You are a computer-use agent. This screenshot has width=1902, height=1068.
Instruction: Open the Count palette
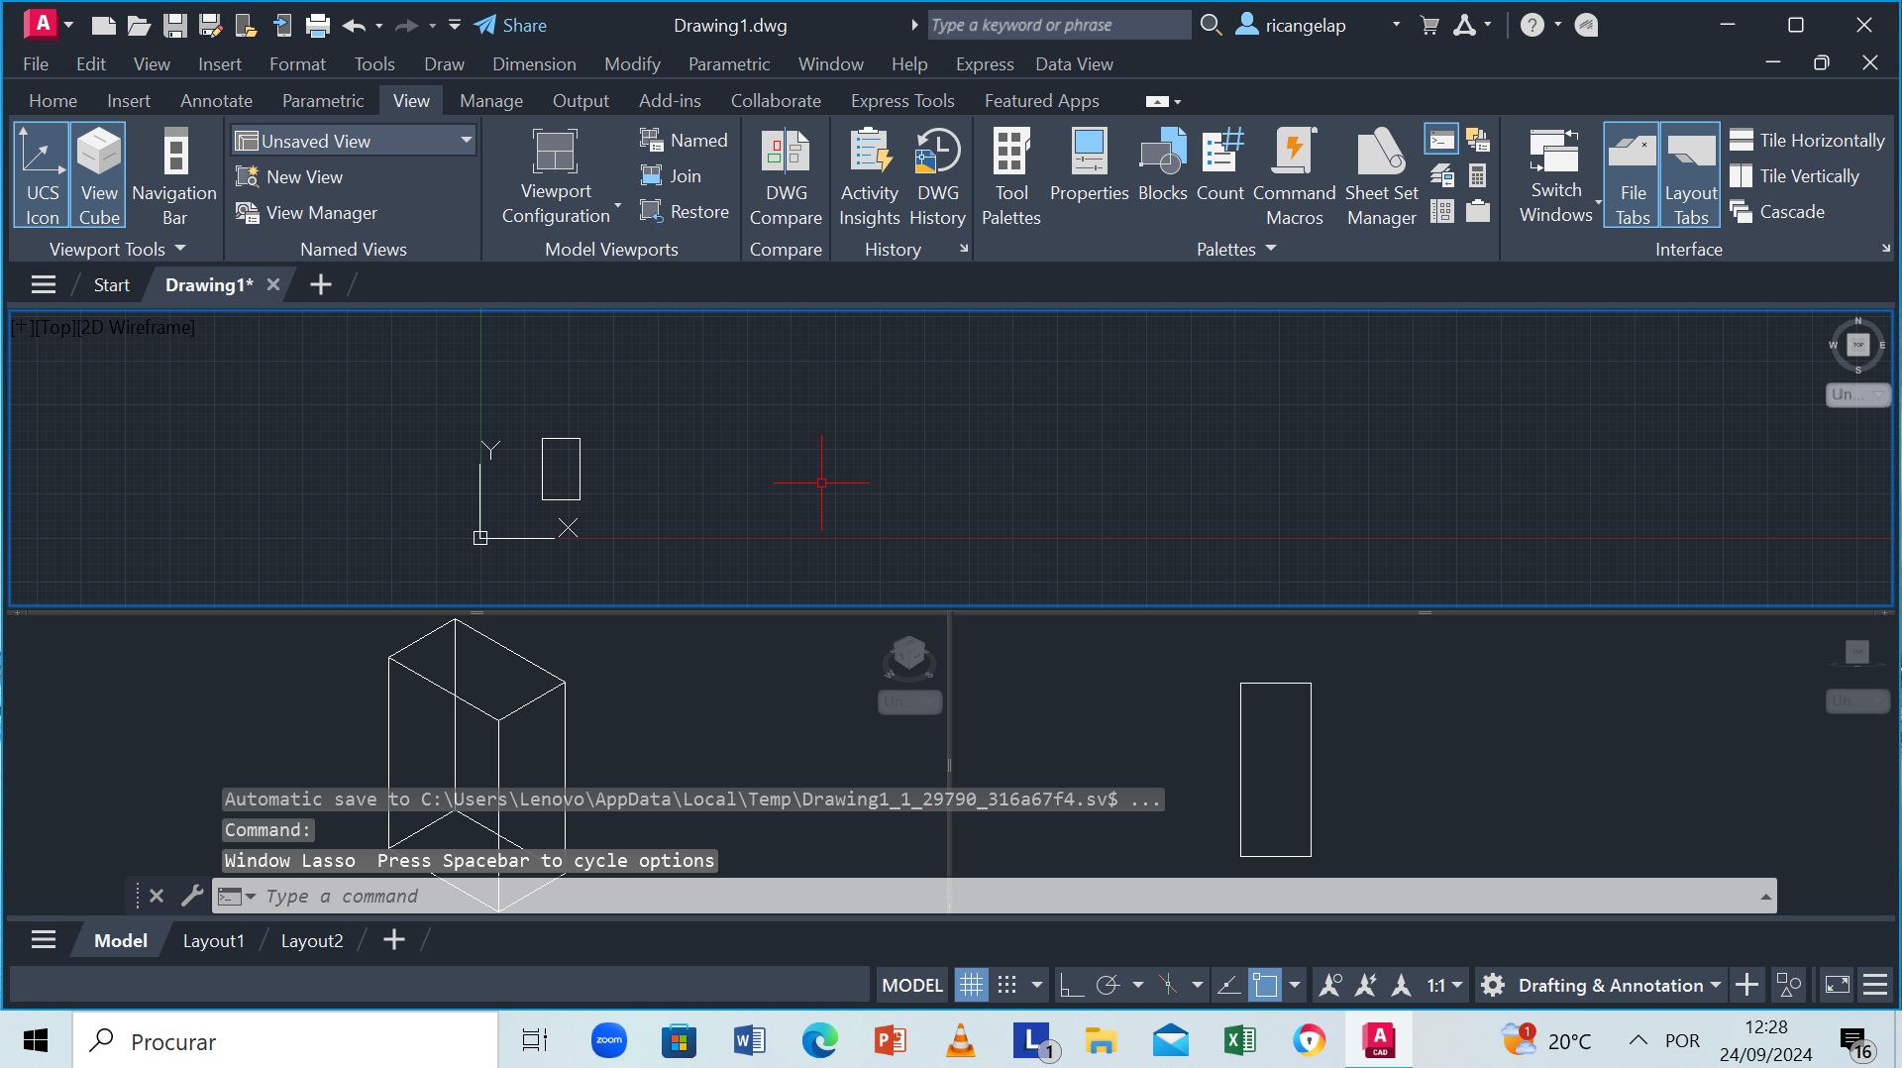1220,166
